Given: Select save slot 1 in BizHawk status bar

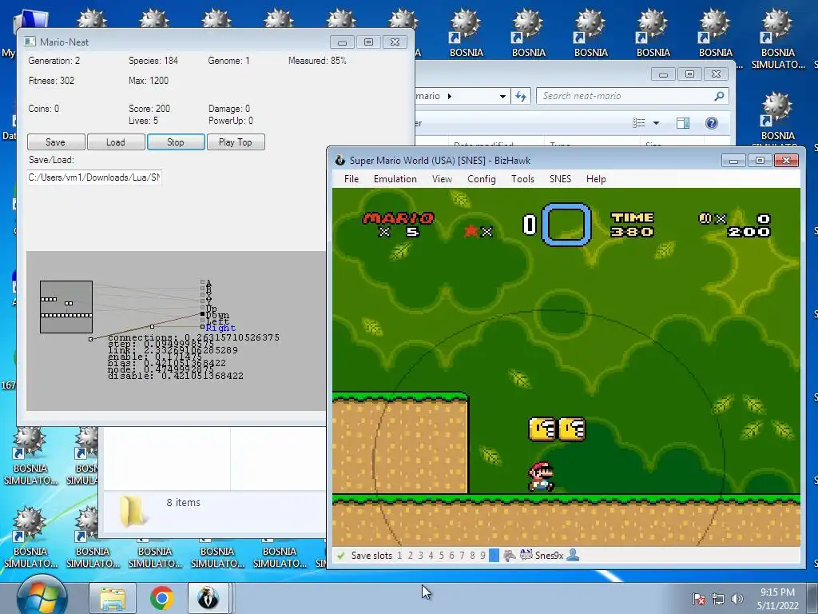Looking at the screenshot, I should coord(399,556).
